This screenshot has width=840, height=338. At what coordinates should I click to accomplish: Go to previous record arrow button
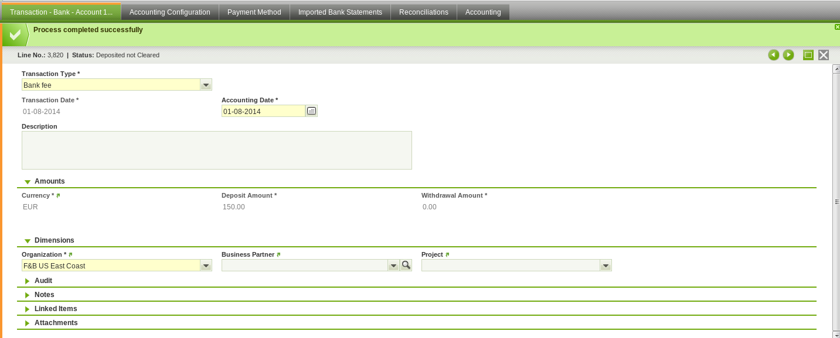773,55
